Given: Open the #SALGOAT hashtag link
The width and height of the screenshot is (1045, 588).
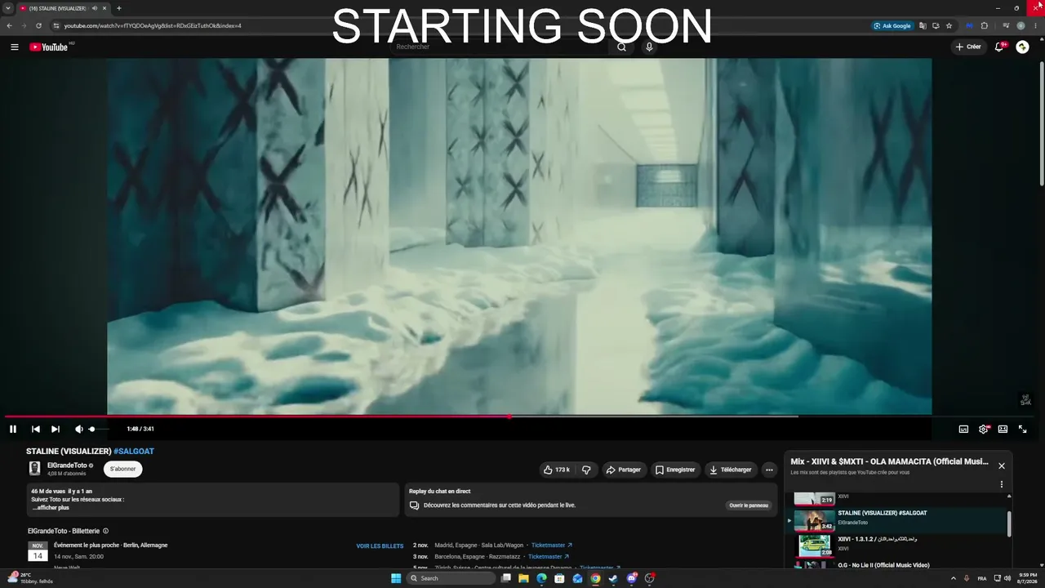Looking at the screenshot, I should click(134, 451).
